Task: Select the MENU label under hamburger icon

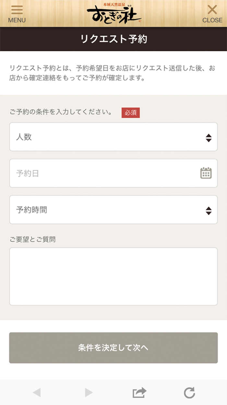Action: coord(17,20)
